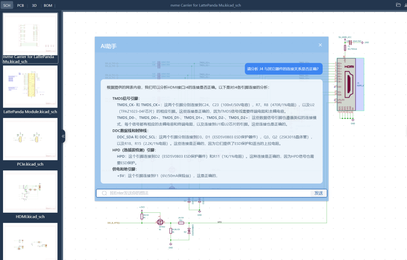Close the AI助手 dialog
The image size is (407, 260).
pyautogui.click(x=320, y=45)
